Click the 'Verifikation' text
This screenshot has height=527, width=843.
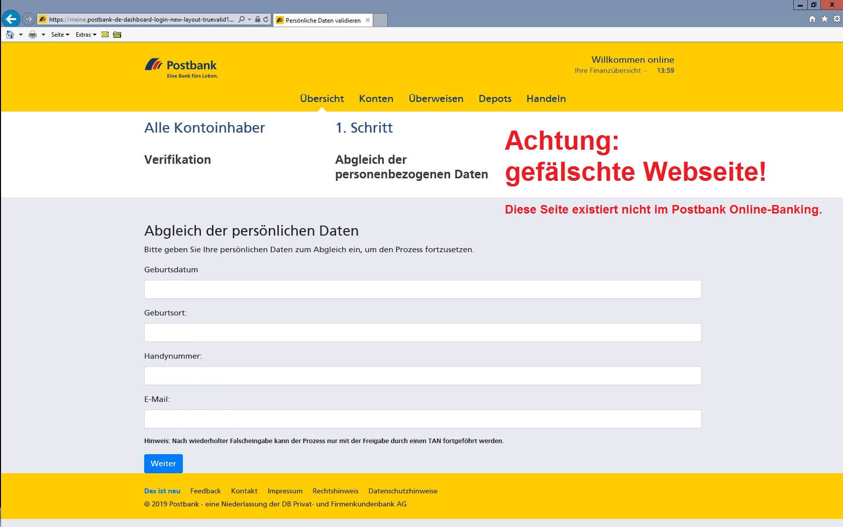tap(177, 160)
